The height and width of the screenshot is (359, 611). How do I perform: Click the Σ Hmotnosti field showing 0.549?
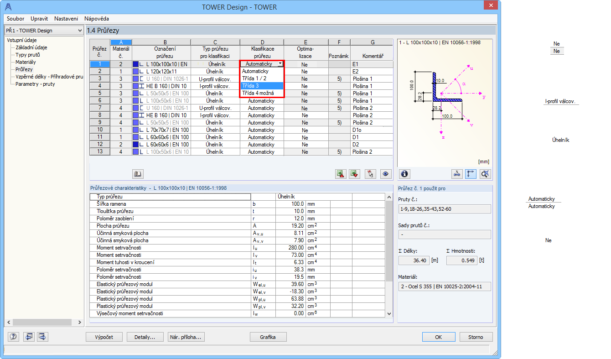(x=461, y=260)
